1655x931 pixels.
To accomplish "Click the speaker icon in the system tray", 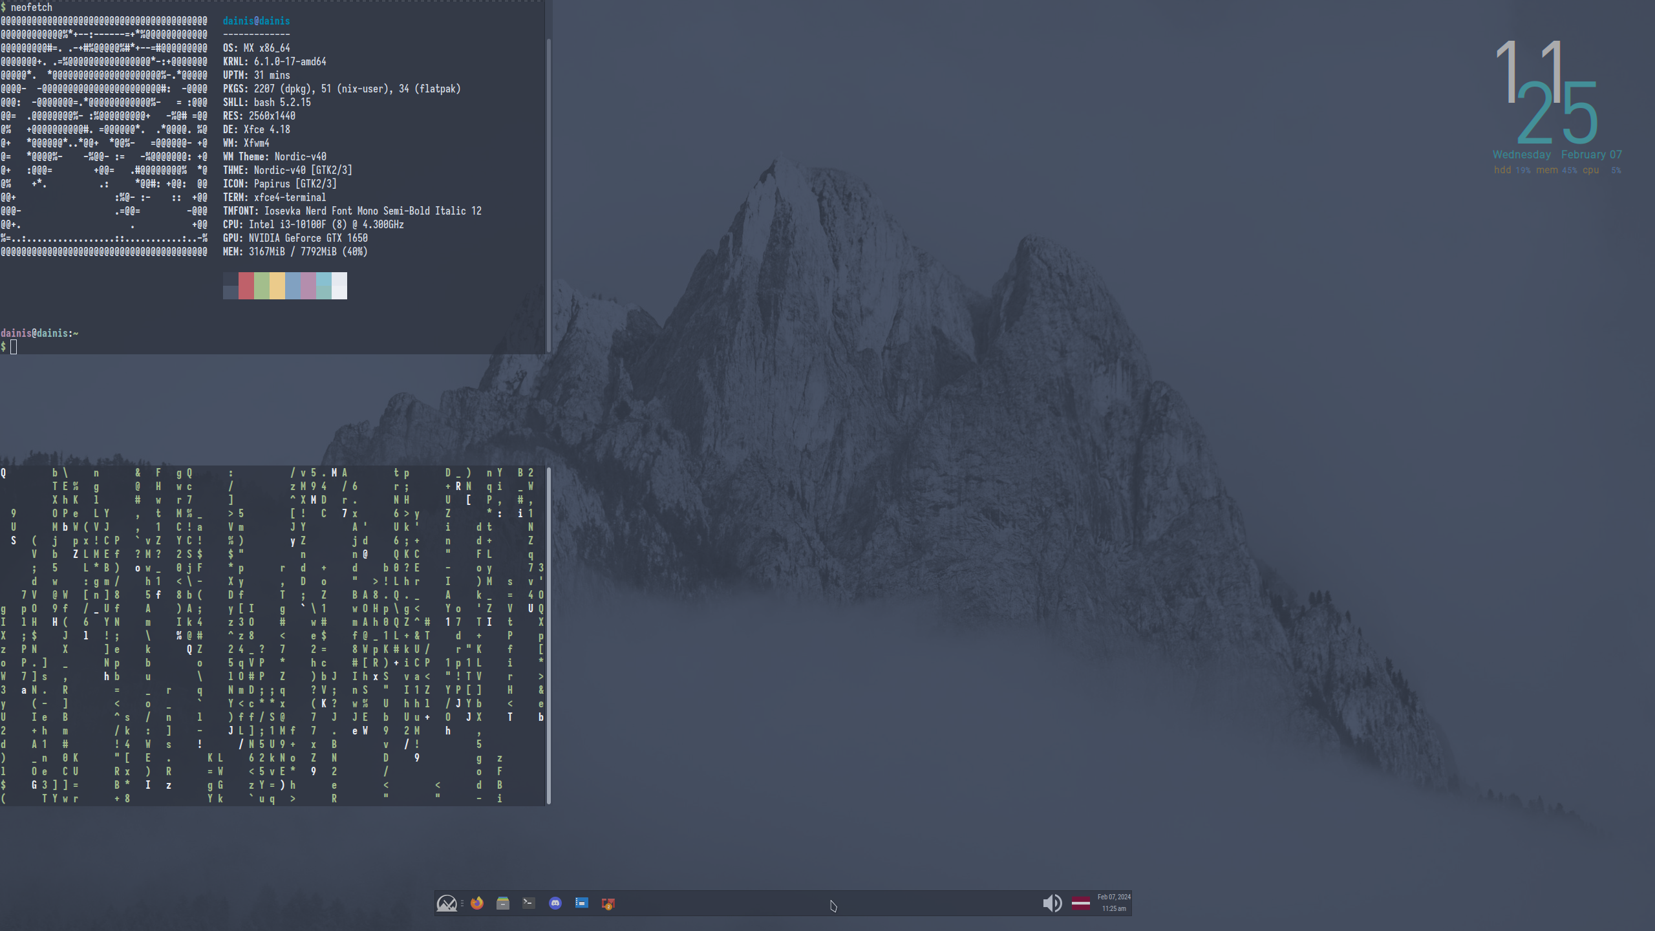I will [1052, 903].
